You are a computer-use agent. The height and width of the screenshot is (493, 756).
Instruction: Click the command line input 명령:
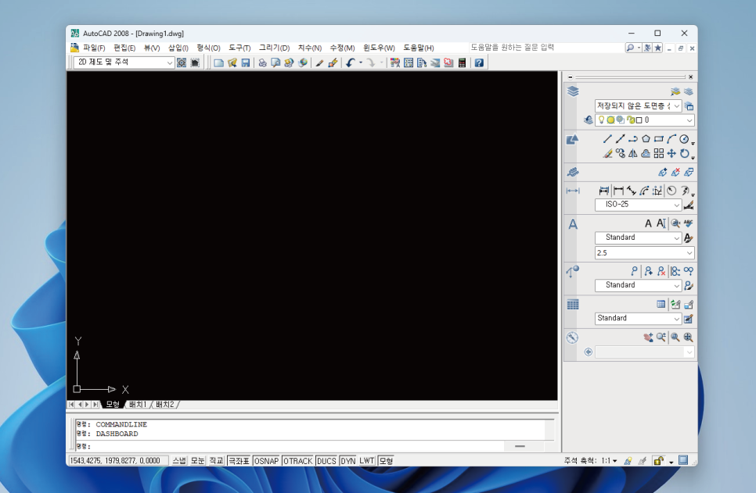coord(290,446)
